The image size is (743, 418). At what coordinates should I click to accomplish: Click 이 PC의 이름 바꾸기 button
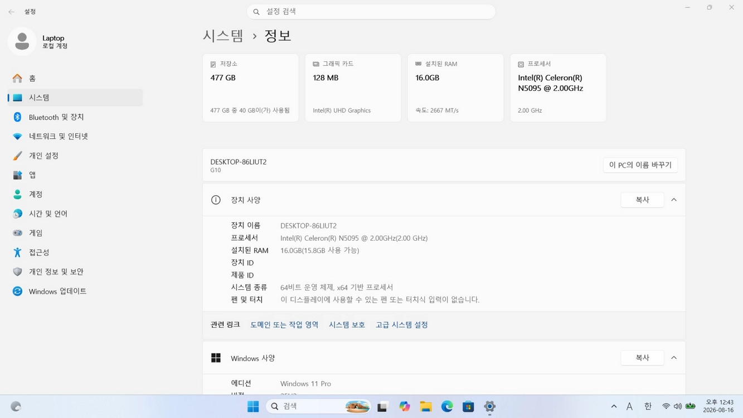[x=640, y=165]
